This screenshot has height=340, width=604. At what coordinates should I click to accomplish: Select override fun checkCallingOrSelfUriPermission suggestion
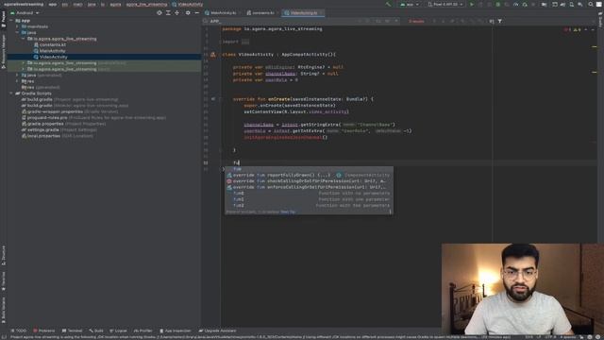point(309,180)
